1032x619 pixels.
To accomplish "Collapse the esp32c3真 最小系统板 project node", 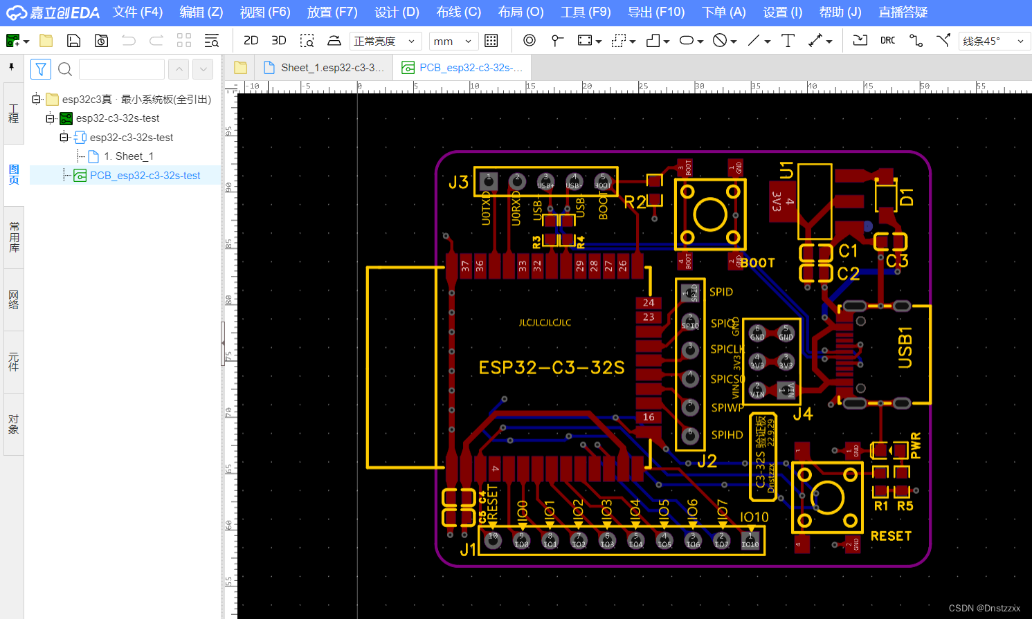I will [36, 100].
